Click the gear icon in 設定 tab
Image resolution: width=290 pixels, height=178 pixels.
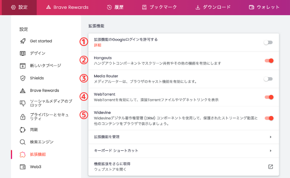coord(13,7)
